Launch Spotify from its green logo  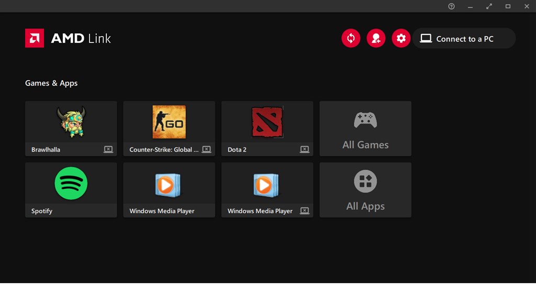point(71,183)
